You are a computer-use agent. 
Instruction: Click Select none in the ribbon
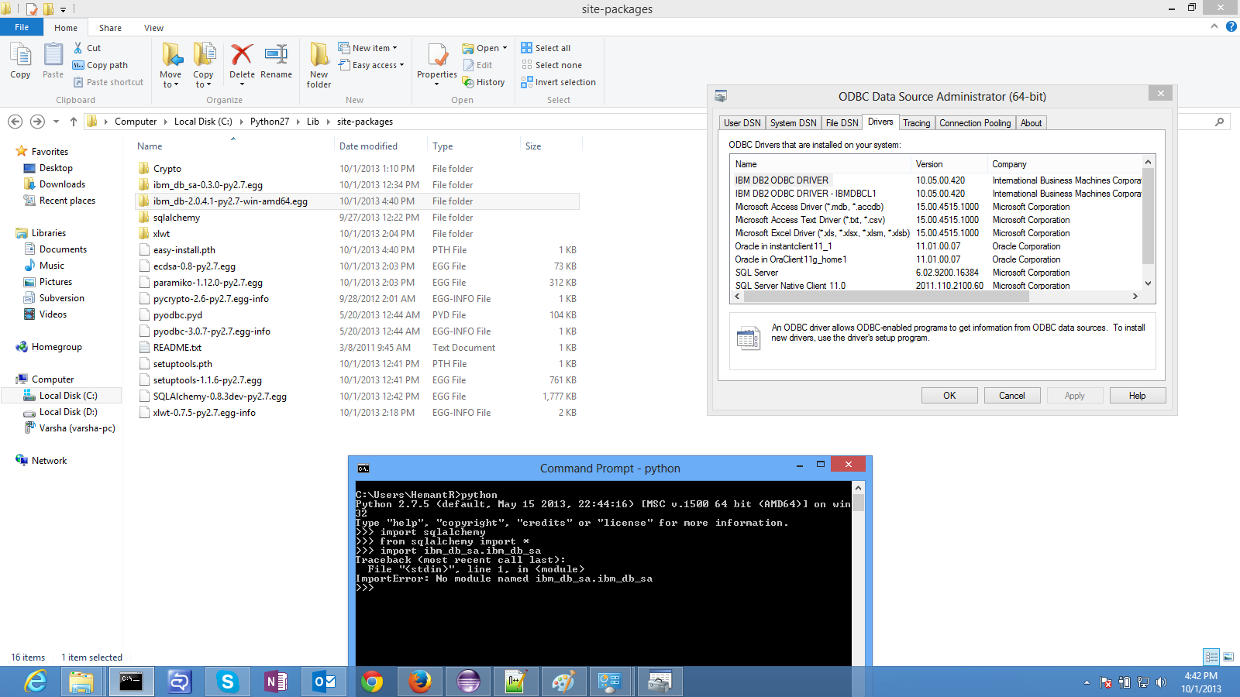point(551,65)
